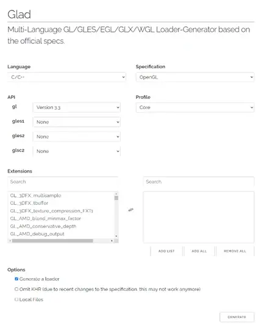Open the Profile dropdown showing Core
The height and width of the screenshot is (333, 256).
point(195,107)
